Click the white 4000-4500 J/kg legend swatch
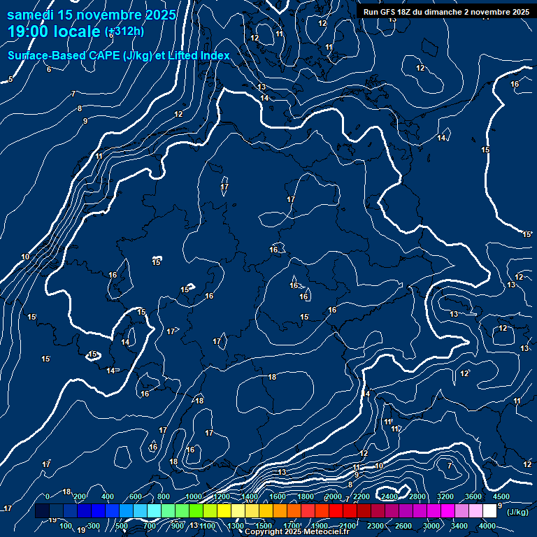 [489, 510]
